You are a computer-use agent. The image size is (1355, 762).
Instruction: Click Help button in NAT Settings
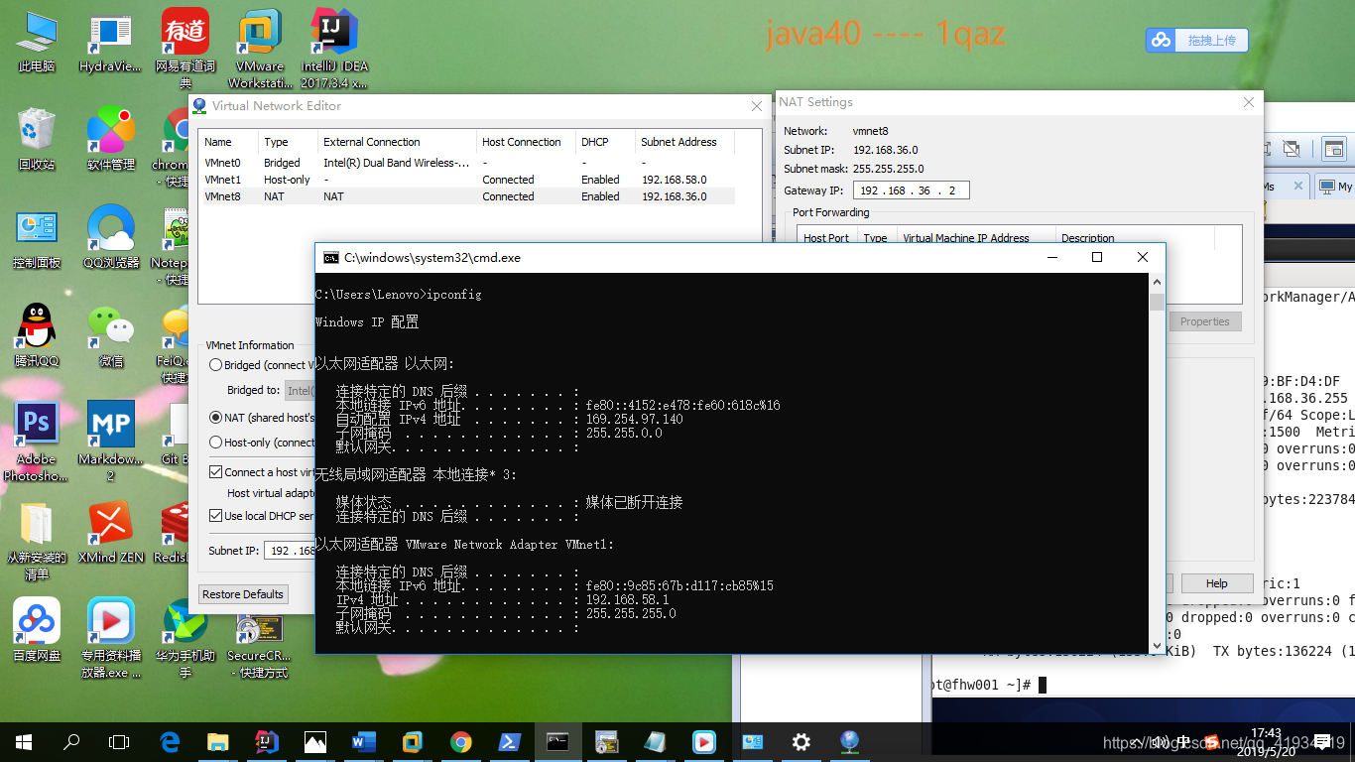pyautogui.click(x=1217, y=583)
